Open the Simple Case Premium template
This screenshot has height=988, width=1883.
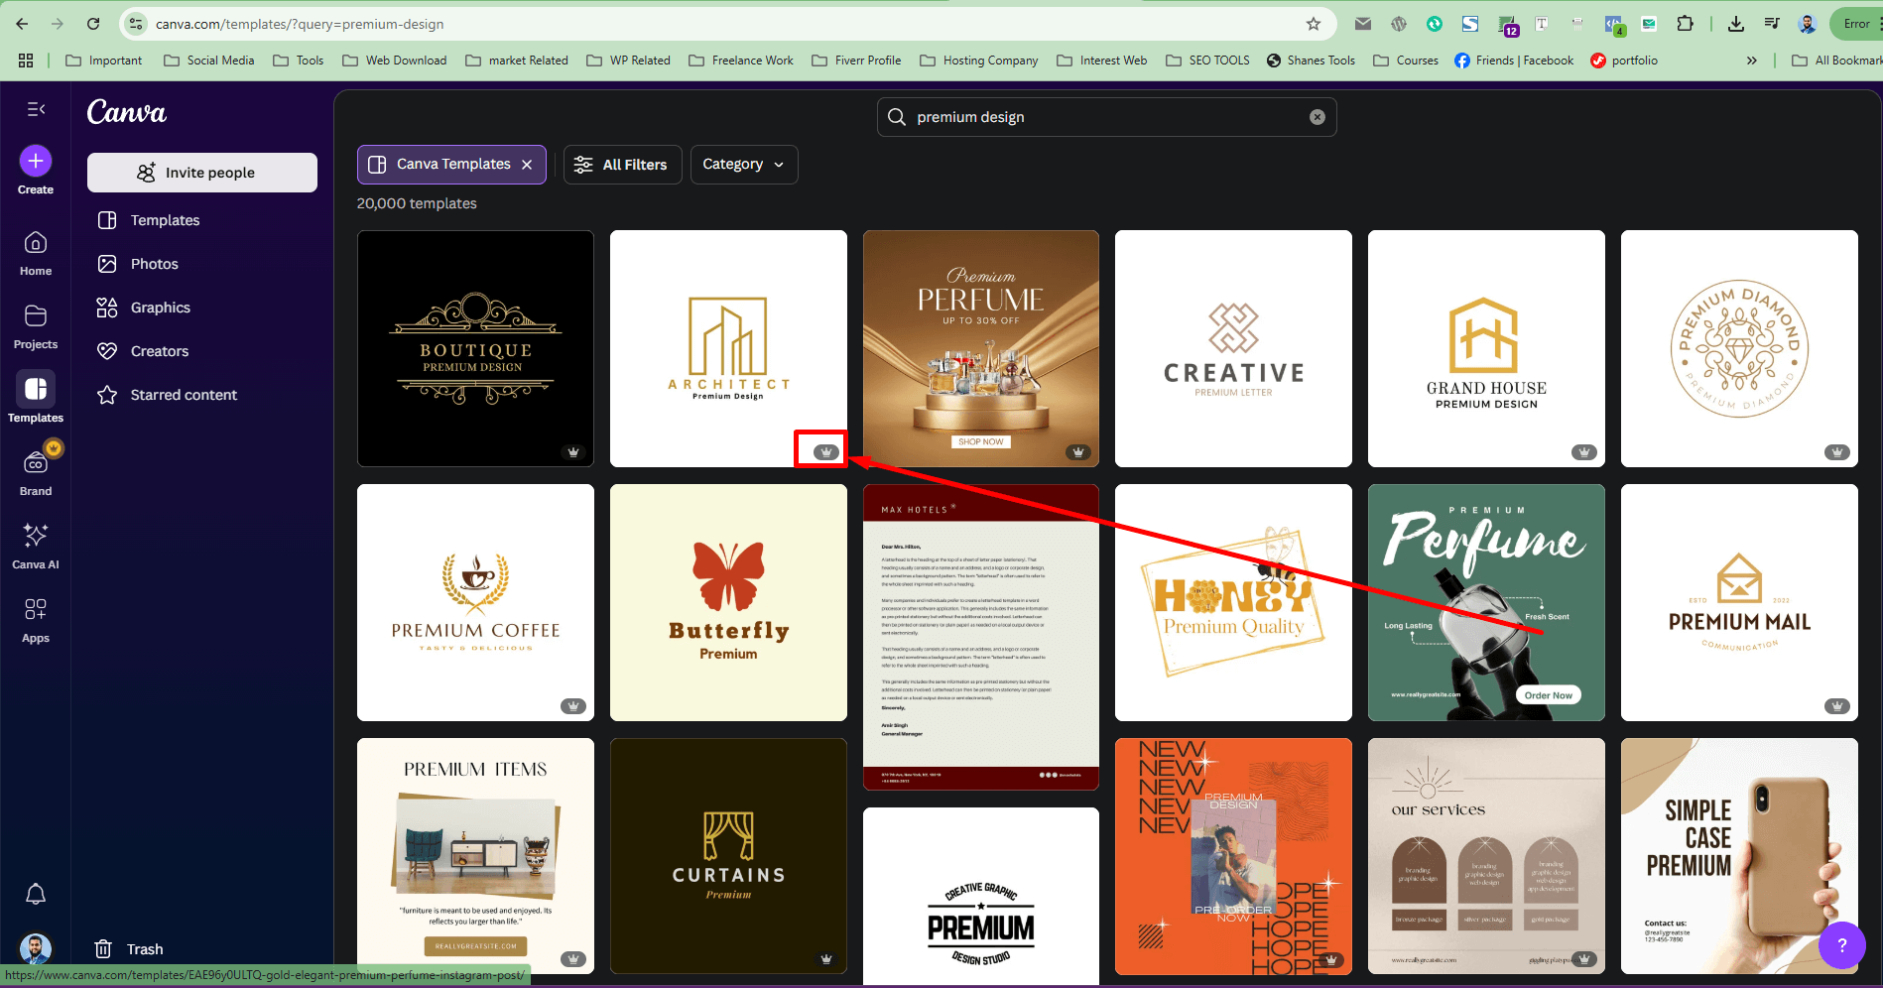point(1739,856)
